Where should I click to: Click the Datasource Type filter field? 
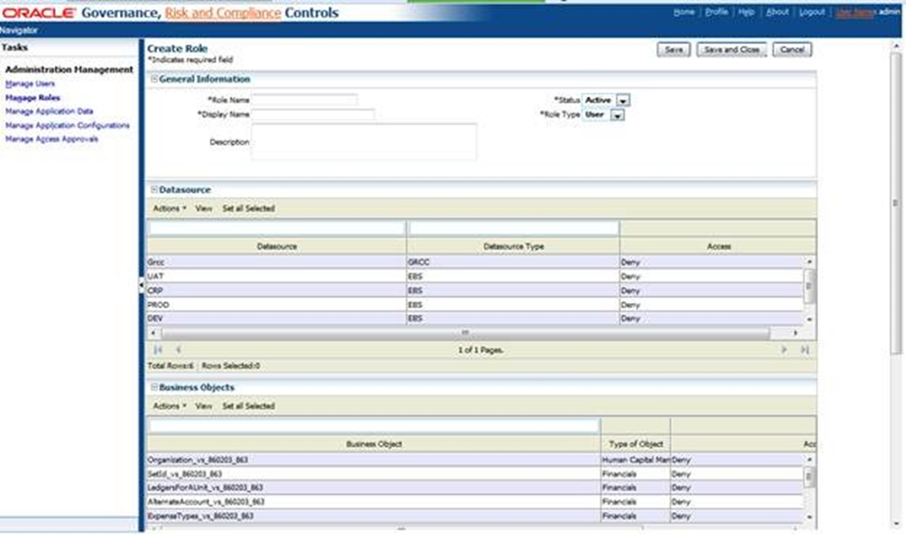(513, 229)
